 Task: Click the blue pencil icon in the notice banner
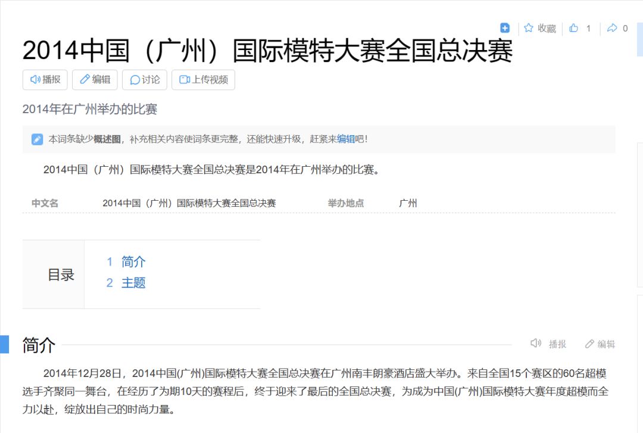[x=37, y=139]
